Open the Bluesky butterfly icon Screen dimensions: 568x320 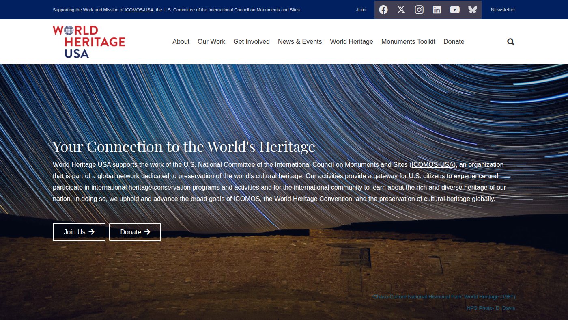pos(473,10)
